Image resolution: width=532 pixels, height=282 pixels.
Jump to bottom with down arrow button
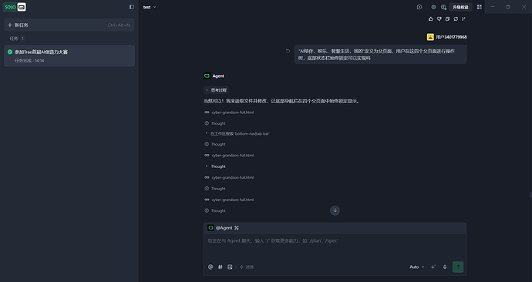(x=335, y=210)
